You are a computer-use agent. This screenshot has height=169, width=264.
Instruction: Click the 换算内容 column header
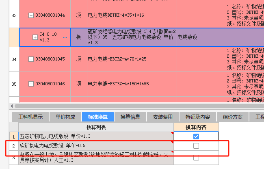pos(196,127)
